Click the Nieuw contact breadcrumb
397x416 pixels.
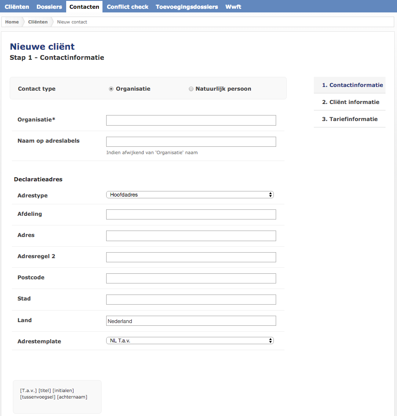pos(72,22)
